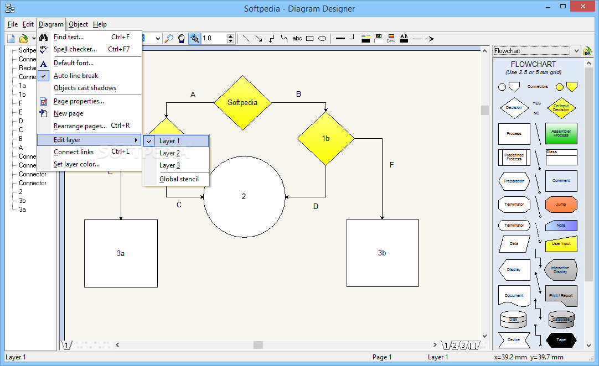The image size is (599, 366).
Task: Open the line color picker icon
Action: (365, 39)
